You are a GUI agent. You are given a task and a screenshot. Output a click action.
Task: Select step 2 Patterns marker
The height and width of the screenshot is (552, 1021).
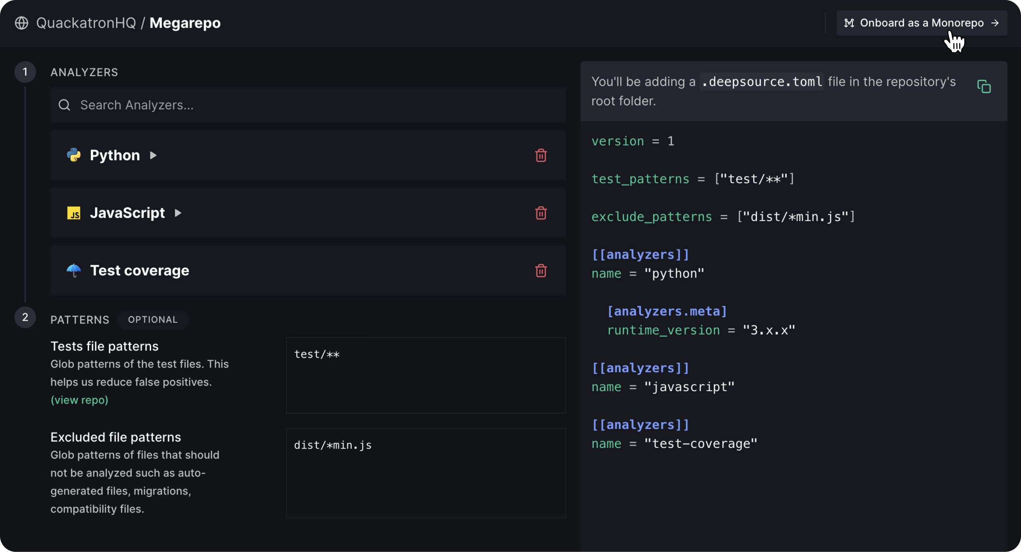point(25,317)
